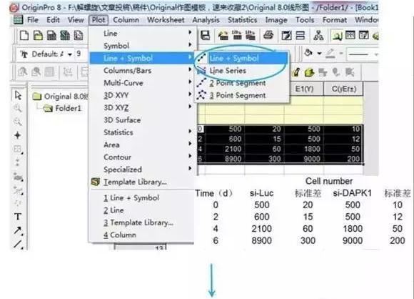
Task: Open the Analysis menu
Action: tap(206, 20)
